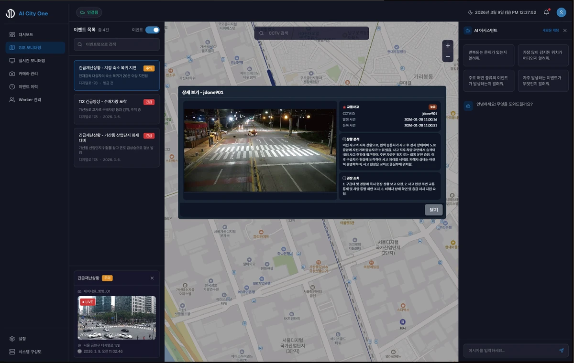The height and width of the screenshot is (363, 574).
Task: Click the 주의 badge in the live preview header
Action: point(107,278)
